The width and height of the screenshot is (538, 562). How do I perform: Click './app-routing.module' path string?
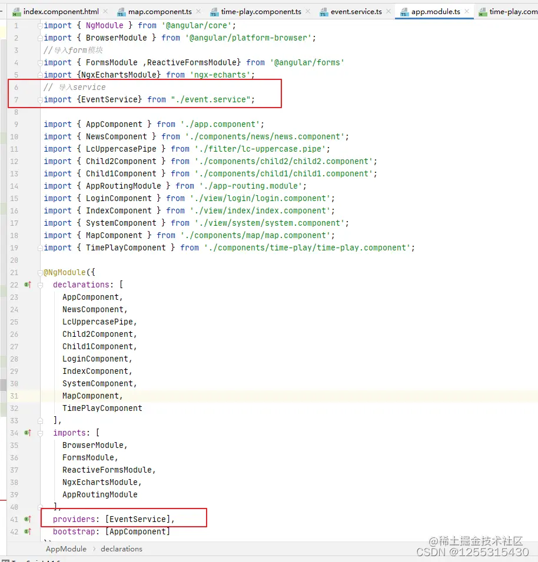[x=251, y=186]
